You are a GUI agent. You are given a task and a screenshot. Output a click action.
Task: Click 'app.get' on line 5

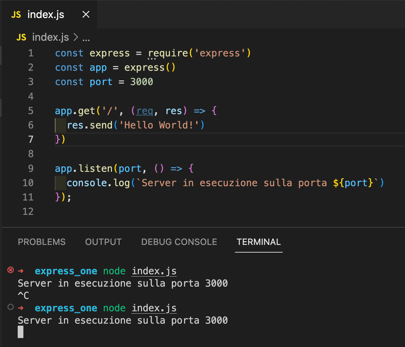pos(75,111)
